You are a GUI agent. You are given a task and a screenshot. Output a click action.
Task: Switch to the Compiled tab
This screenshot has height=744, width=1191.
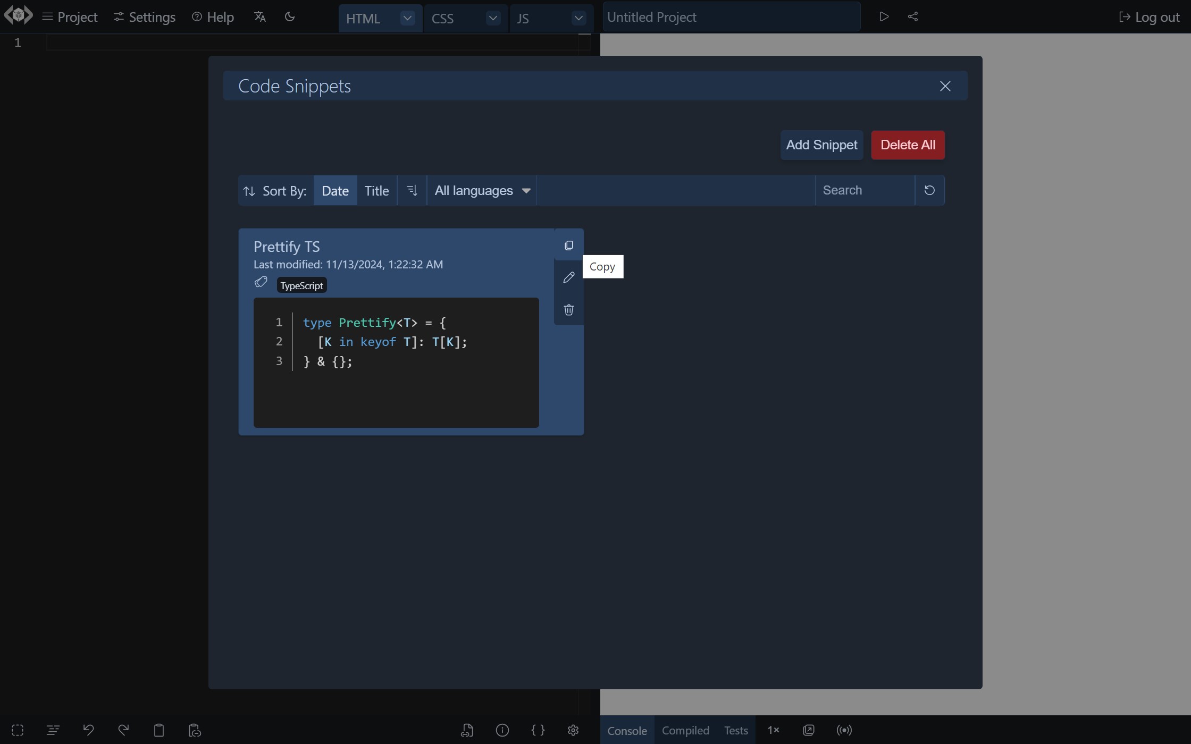685,730
